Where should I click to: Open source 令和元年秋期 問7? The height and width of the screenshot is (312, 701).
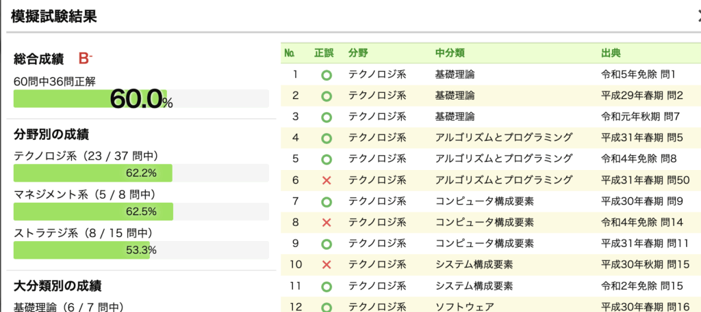pyautogui.click(x=640, y=117)
